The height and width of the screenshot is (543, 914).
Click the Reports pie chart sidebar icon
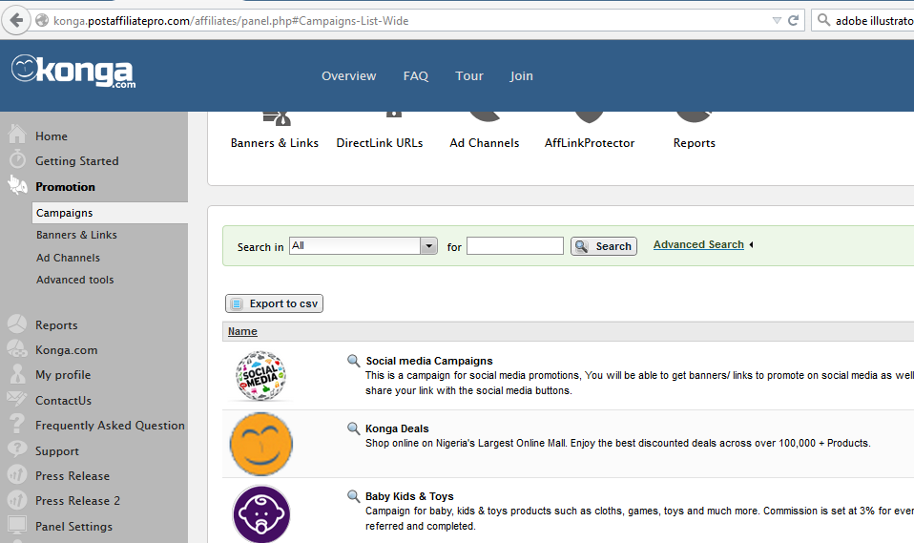coord(17,324)
